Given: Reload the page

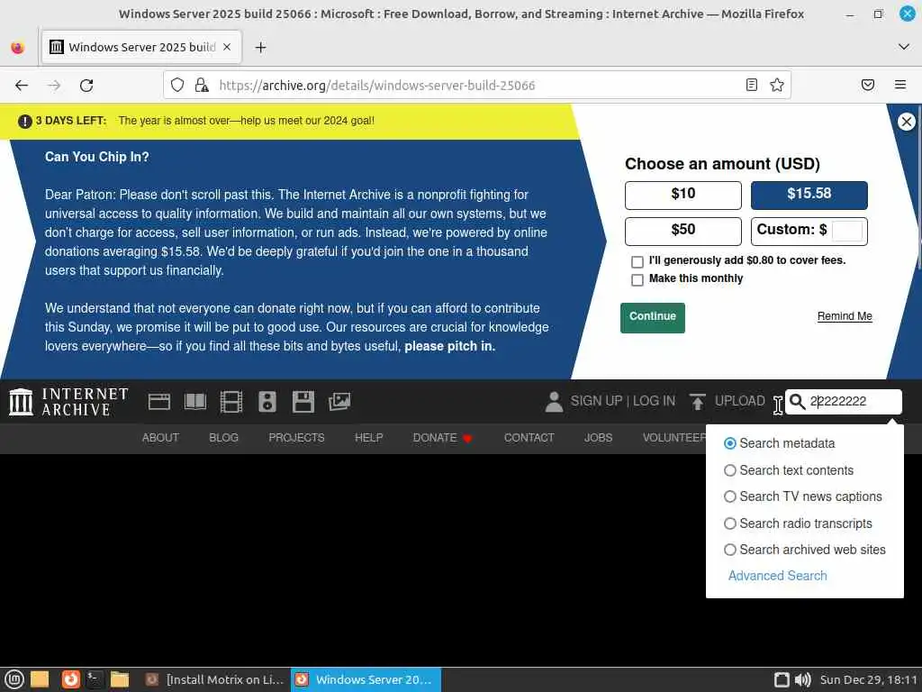Looking at the screenshot, I should [86, 86].
